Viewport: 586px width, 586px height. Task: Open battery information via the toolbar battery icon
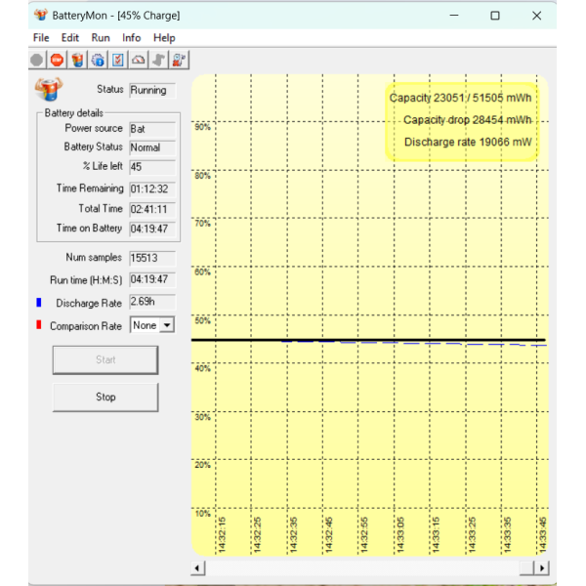point(77,60)
